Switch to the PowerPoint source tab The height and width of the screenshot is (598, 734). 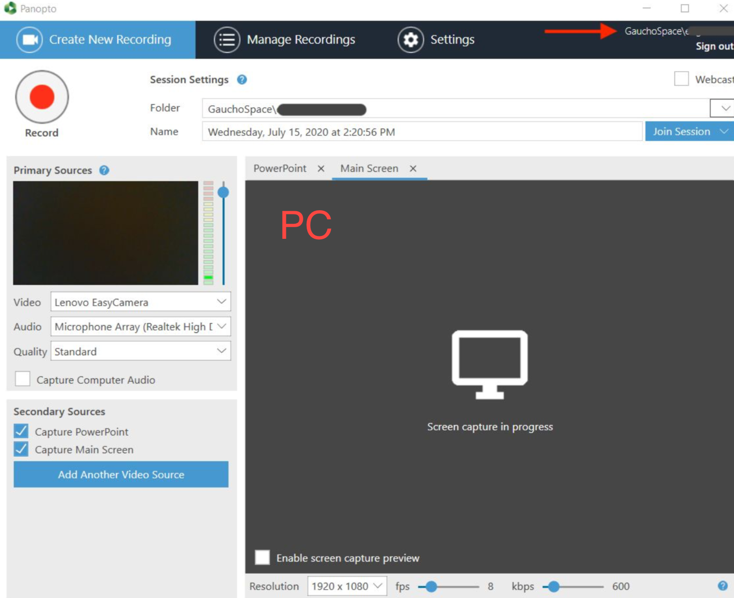[x=280, y=168]
